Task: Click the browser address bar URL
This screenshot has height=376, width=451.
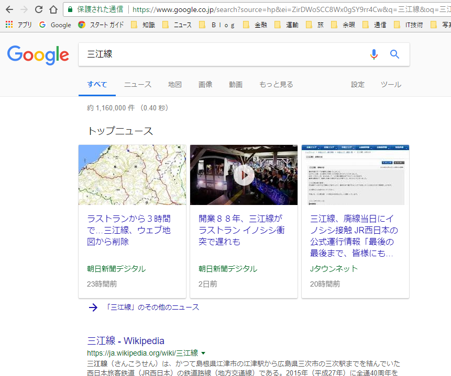Action: (291, 9)
